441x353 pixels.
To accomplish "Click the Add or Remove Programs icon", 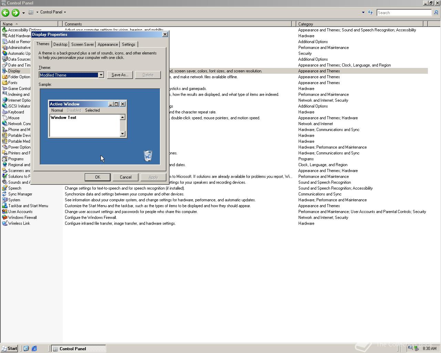I will point(4,42).
